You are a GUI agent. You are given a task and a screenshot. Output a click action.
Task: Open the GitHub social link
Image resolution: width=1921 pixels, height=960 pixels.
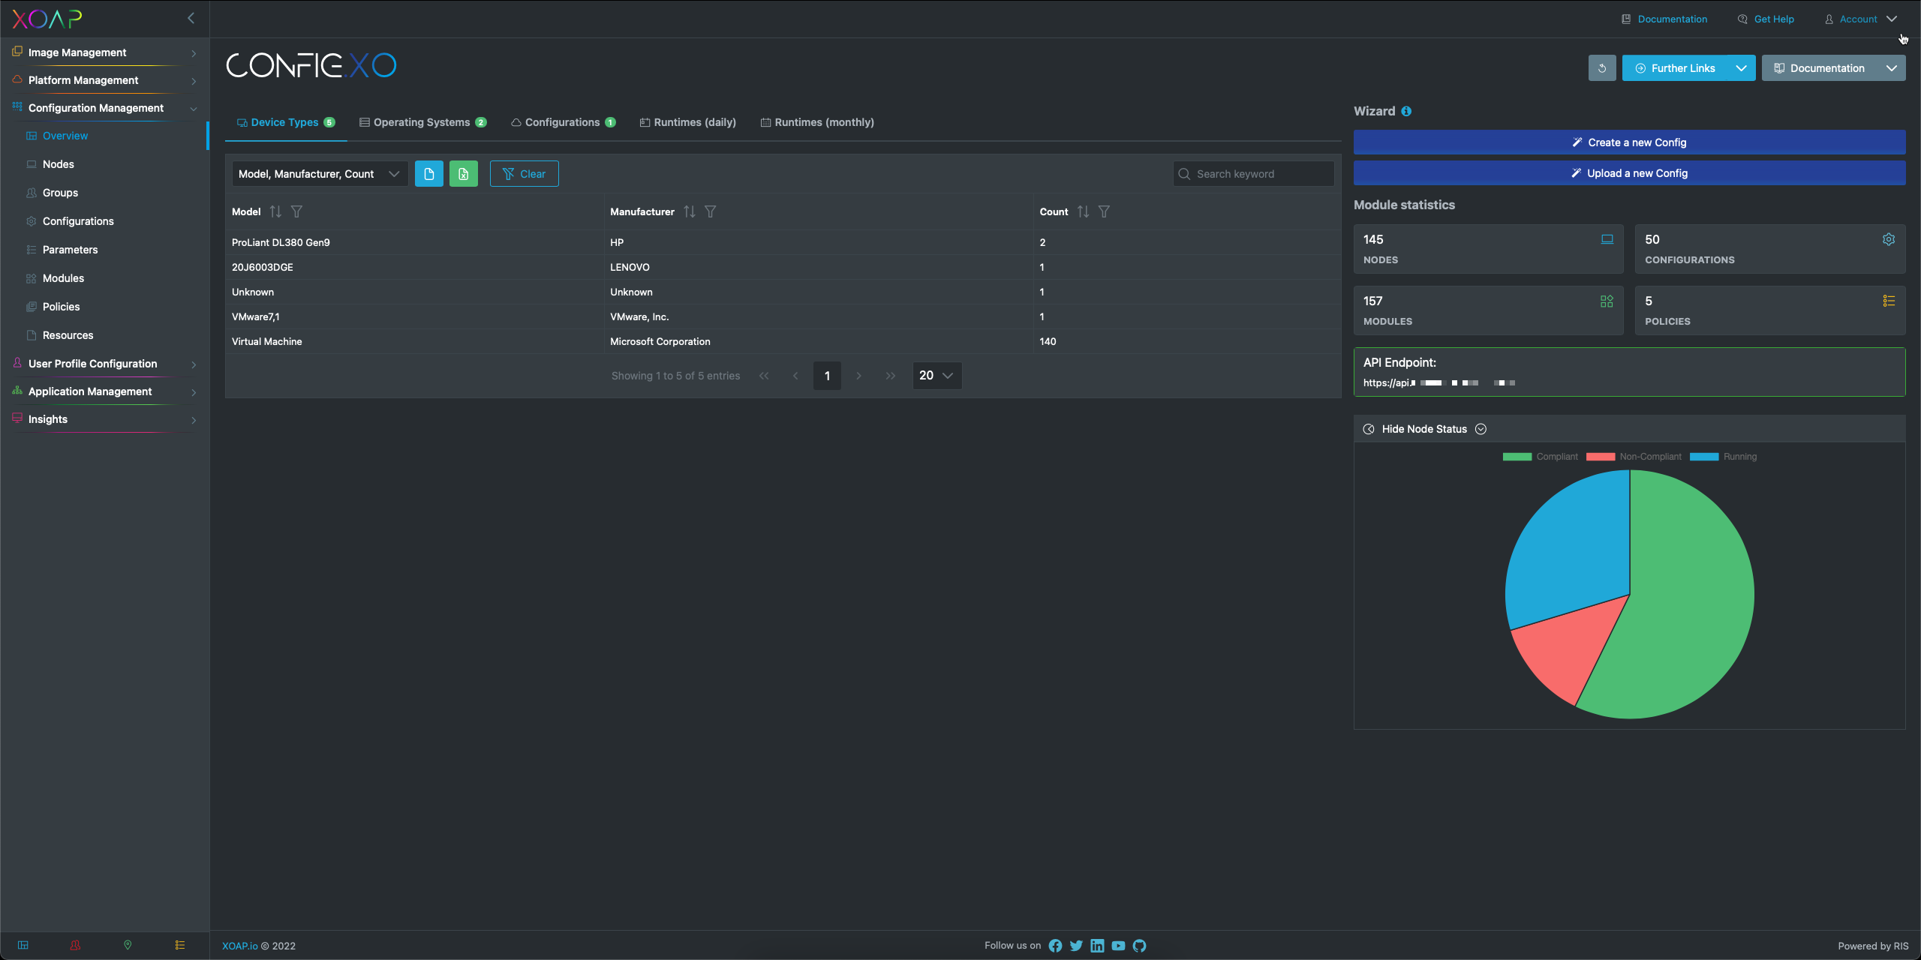[1139, 946]
